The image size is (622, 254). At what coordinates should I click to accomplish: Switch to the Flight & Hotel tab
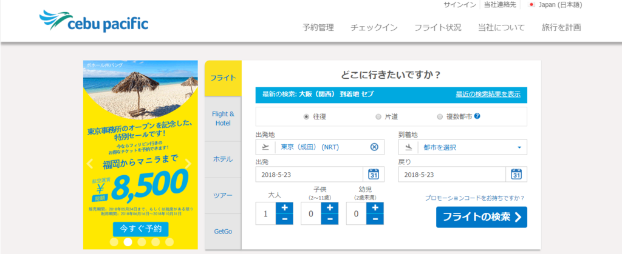tap(223, 119)
